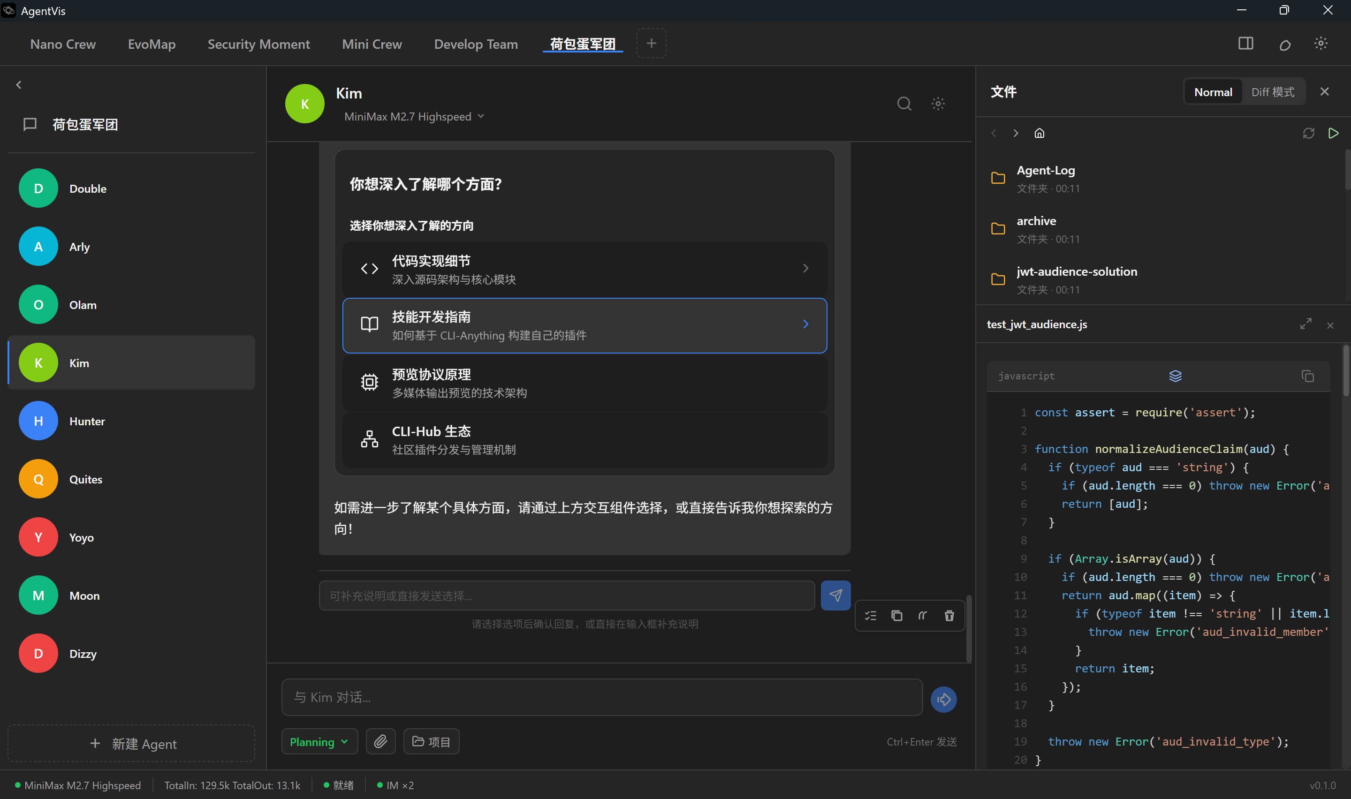Click the quote icon in message toolbar

coord(923,615)
